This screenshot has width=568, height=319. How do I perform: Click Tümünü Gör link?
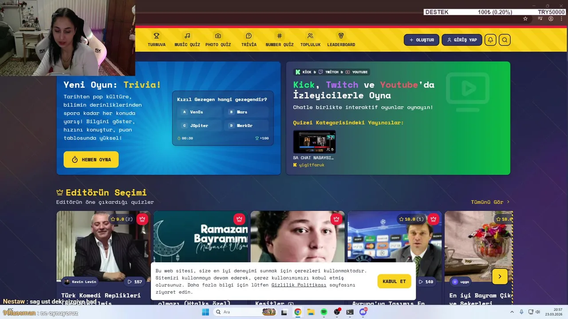tap(490, 202)
